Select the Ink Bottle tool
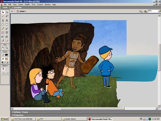161x121 pixels. click(x=3, y=37)
